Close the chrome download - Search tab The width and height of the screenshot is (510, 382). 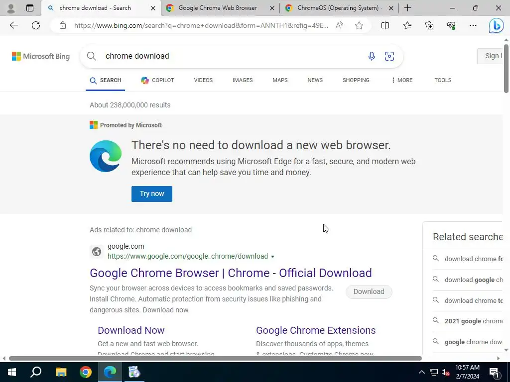[x=153, y=8]
